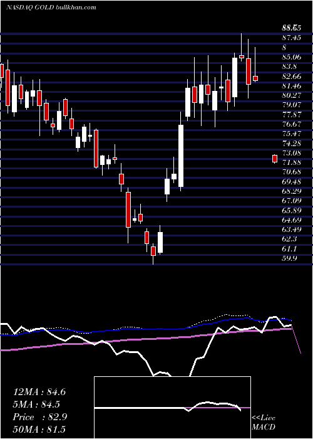Click the 62.3 price axis label
Image resolution: width=313 pixels, height=439 pixels.
(290, 239)
